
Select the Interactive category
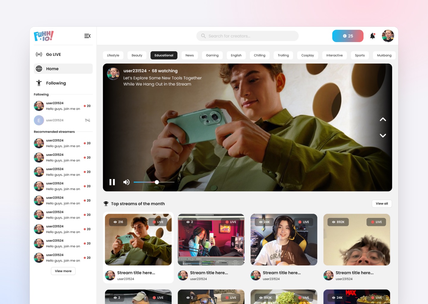point(334,55)
